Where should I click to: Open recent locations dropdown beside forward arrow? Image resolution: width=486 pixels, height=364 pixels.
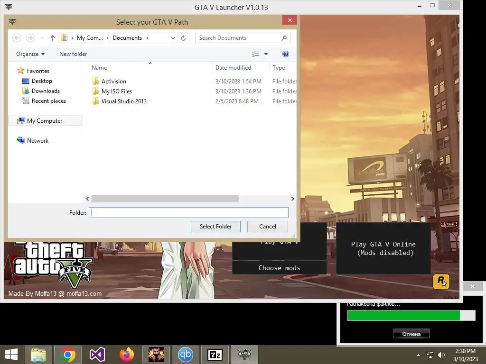click(x=42, y=38)
